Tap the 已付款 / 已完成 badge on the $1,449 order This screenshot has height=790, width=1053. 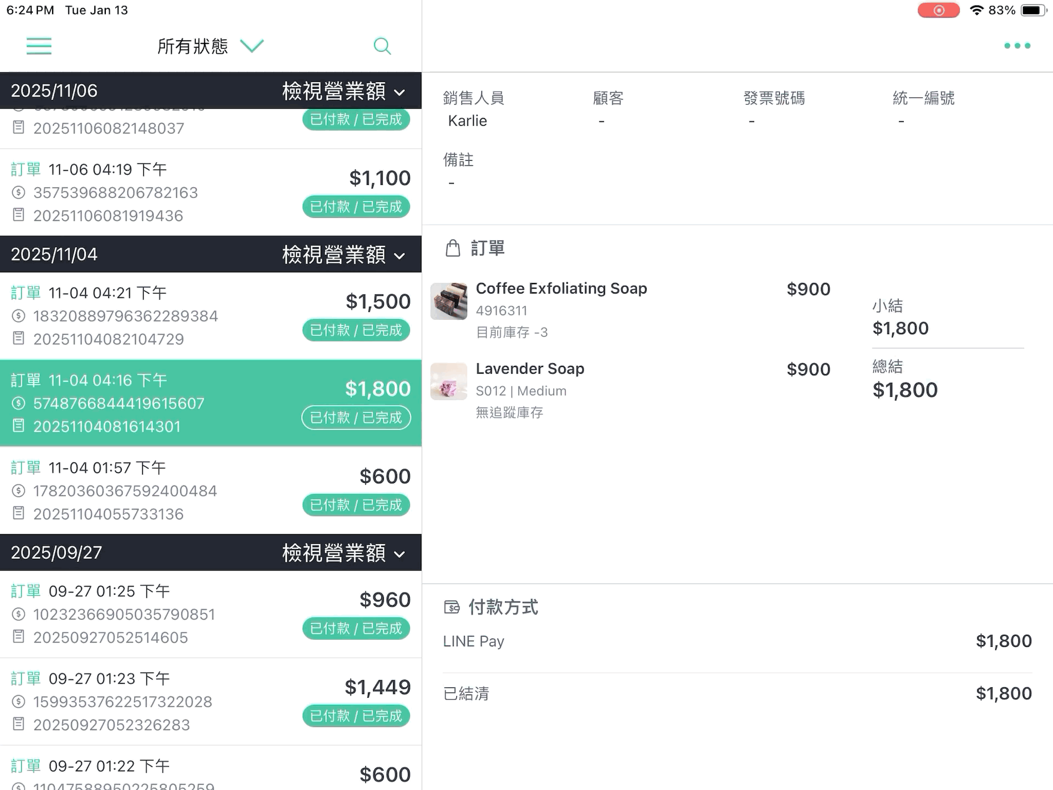tap(356, 716)
